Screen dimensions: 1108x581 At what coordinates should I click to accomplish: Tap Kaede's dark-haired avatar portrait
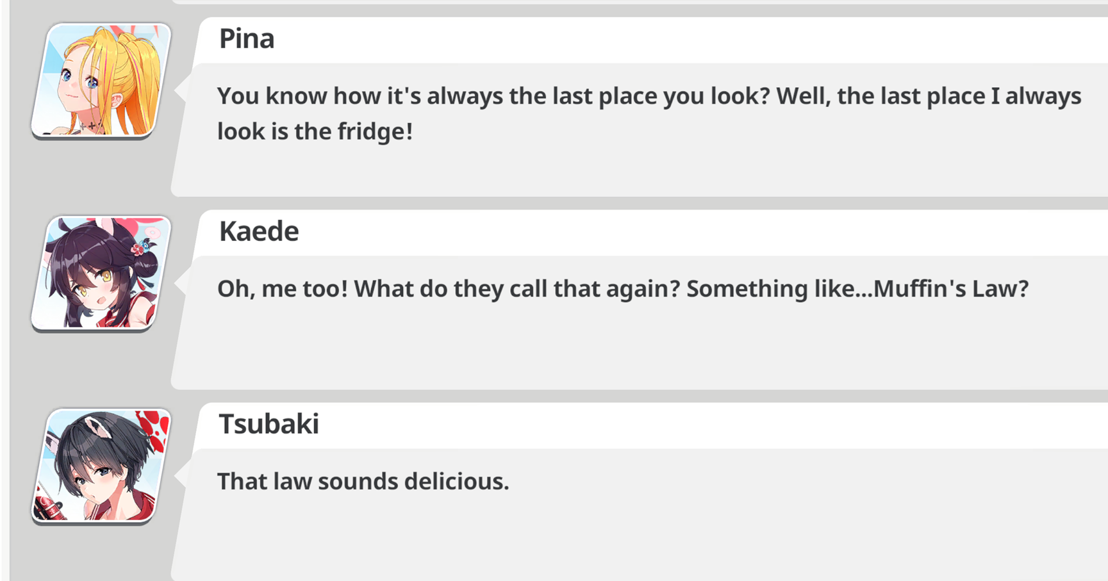(101, 274)
